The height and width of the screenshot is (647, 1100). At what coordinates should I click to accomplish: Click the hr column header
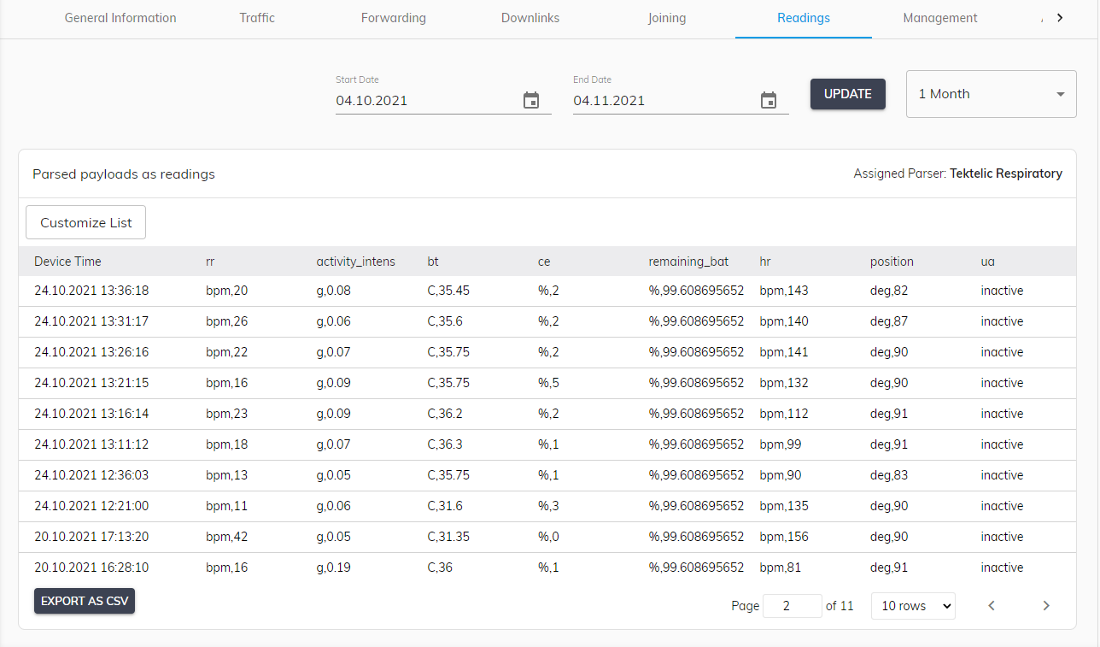pyautogui.click(x=764, y=262)
